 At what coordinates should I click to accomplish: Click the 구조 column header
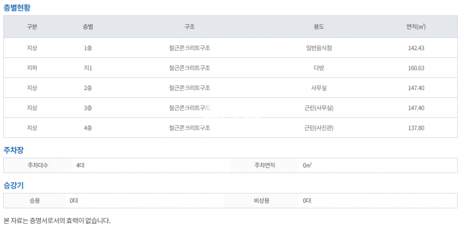[x=190, y=27]
